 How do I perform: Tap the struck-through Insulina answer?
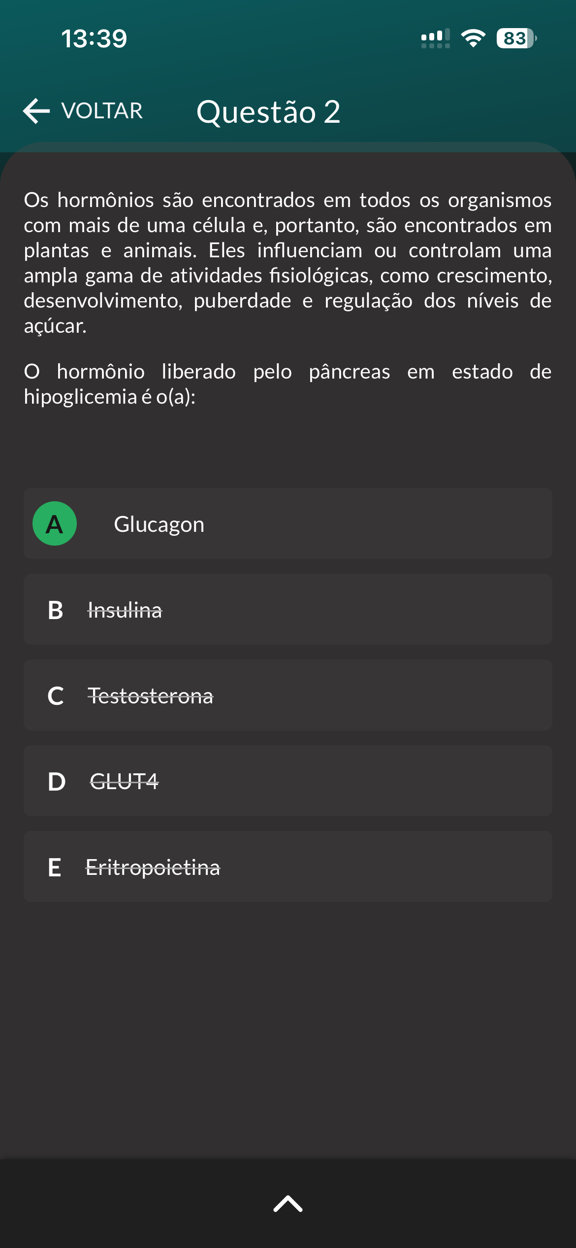(x=125, y=611)
